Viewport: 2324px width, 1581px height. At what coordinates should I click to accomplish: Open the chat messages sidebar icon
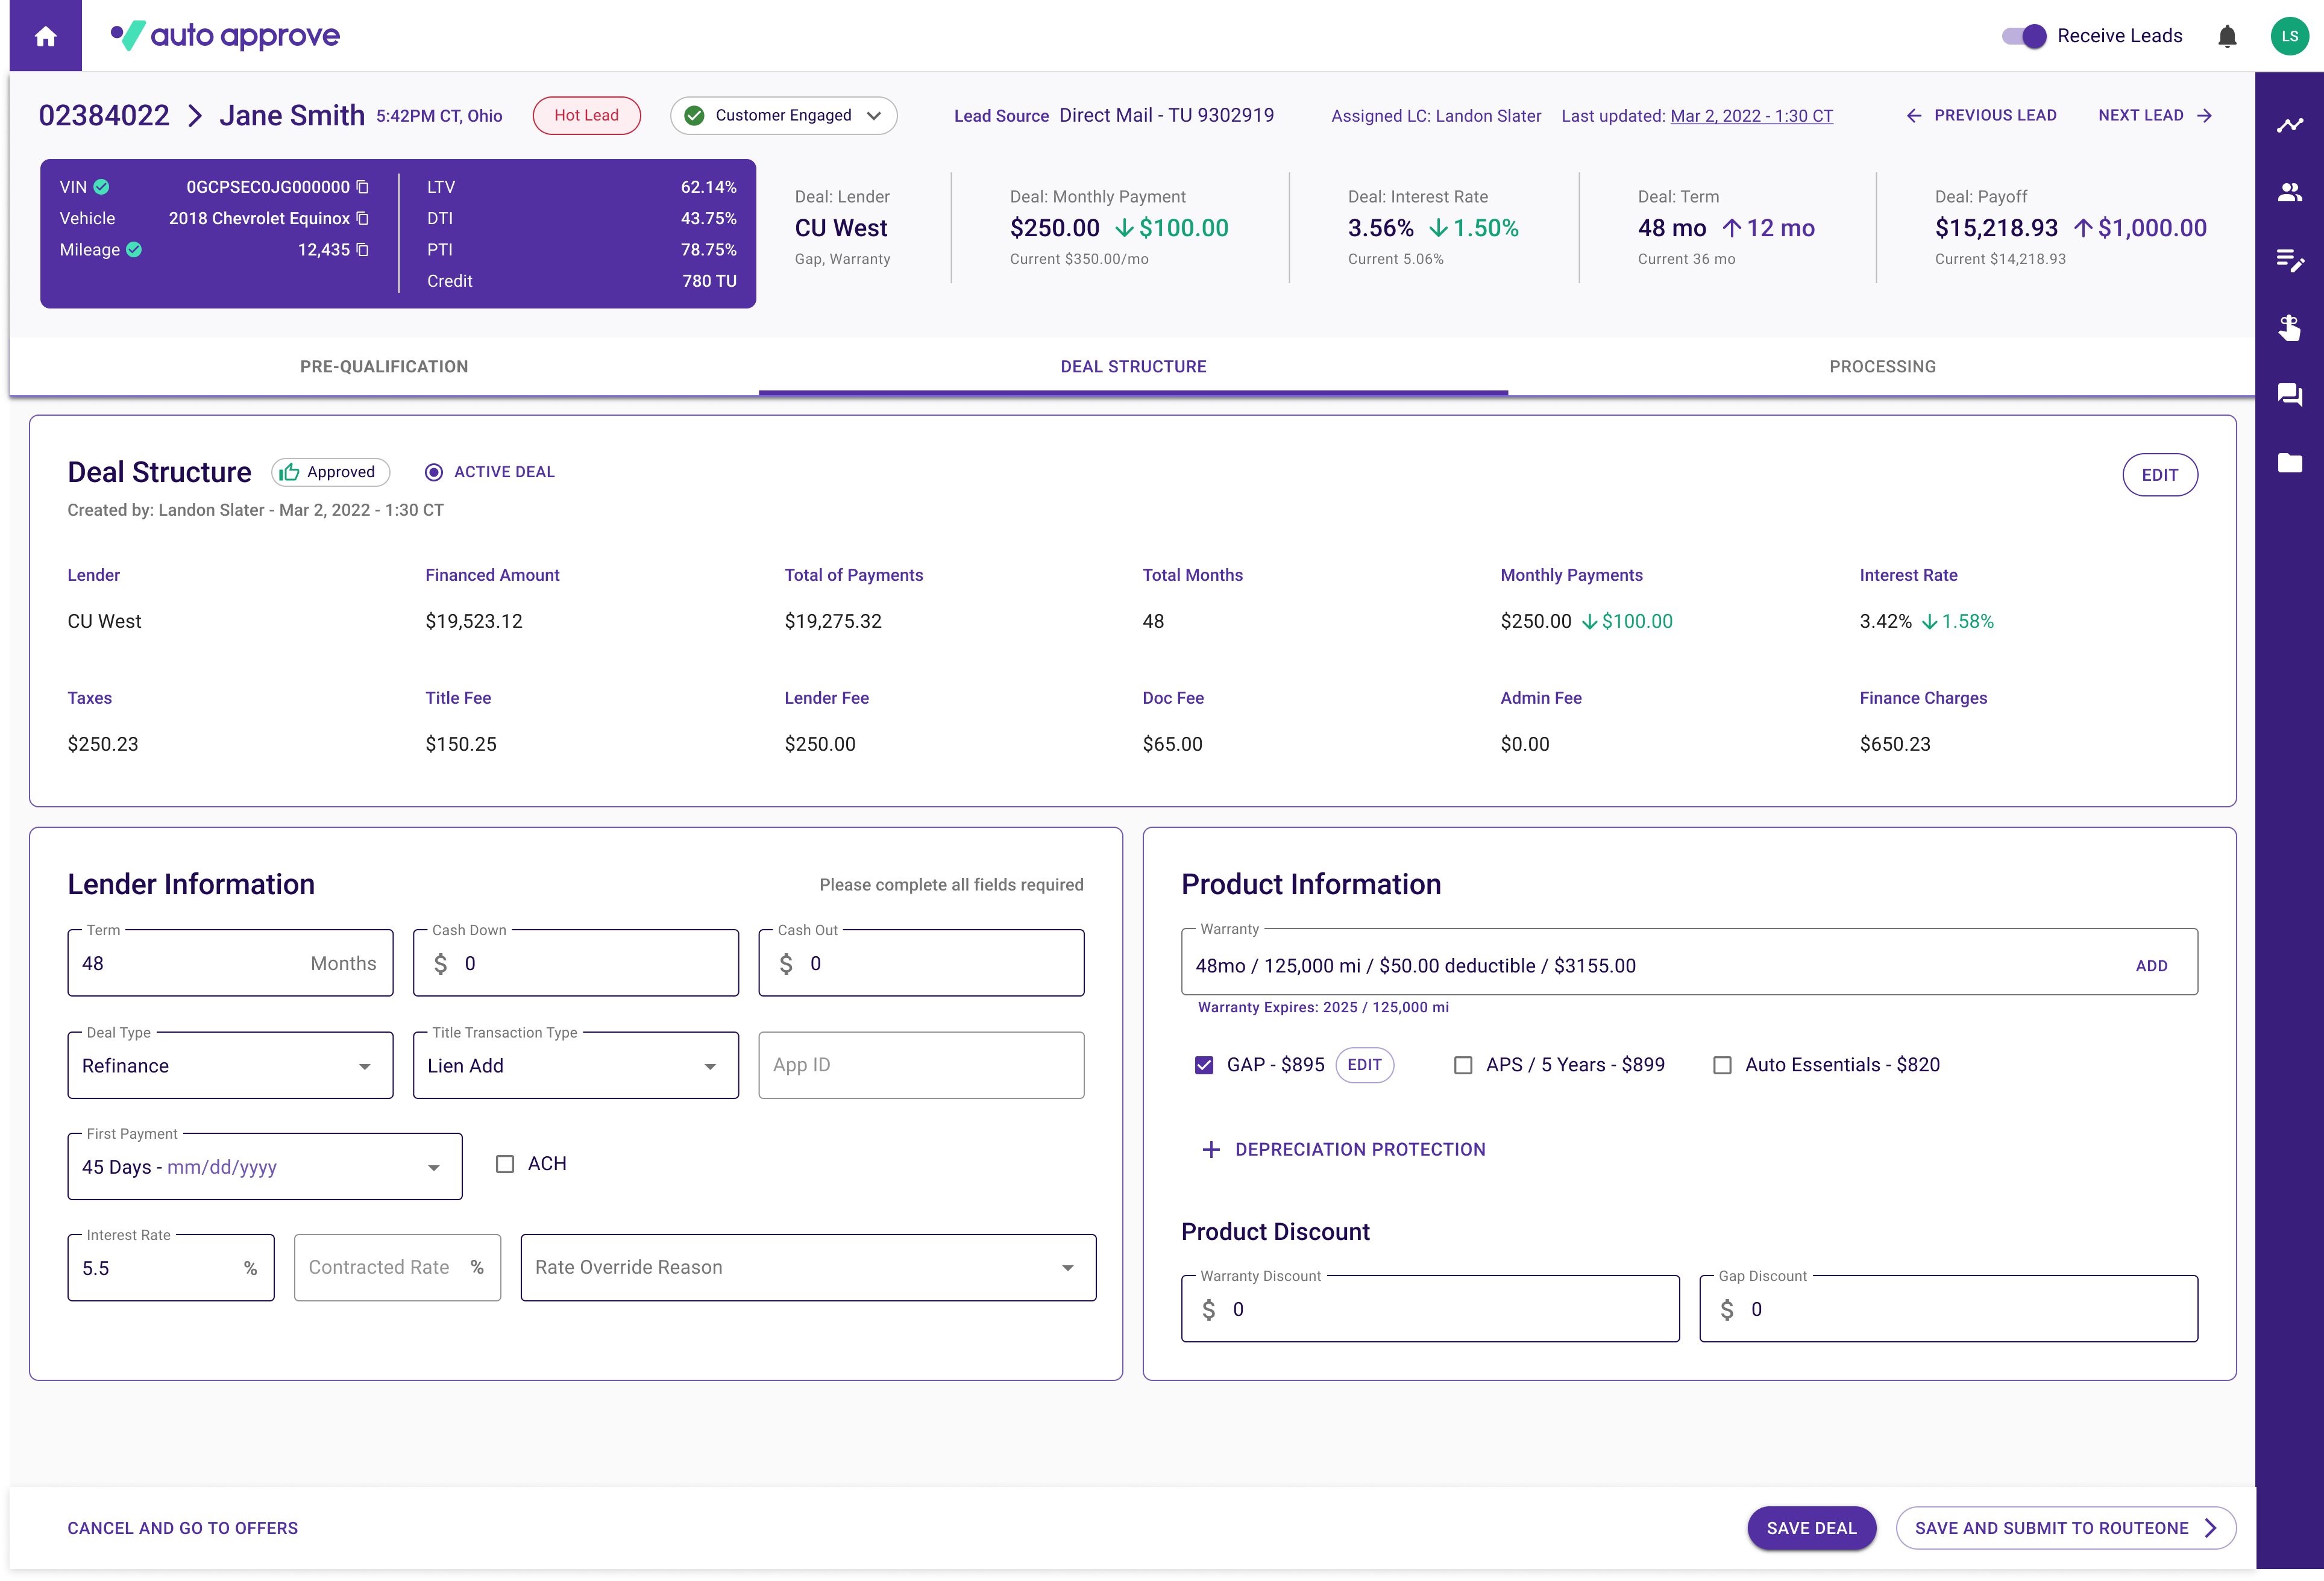click(2289, 395)
